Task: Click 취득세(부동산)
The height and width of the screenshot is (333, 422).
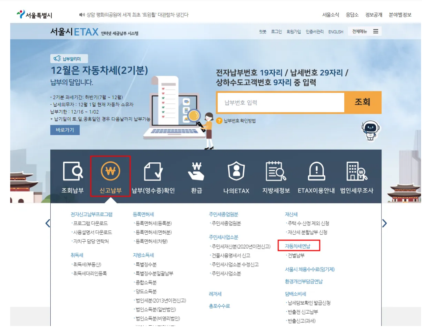Action: coord(87,264)
